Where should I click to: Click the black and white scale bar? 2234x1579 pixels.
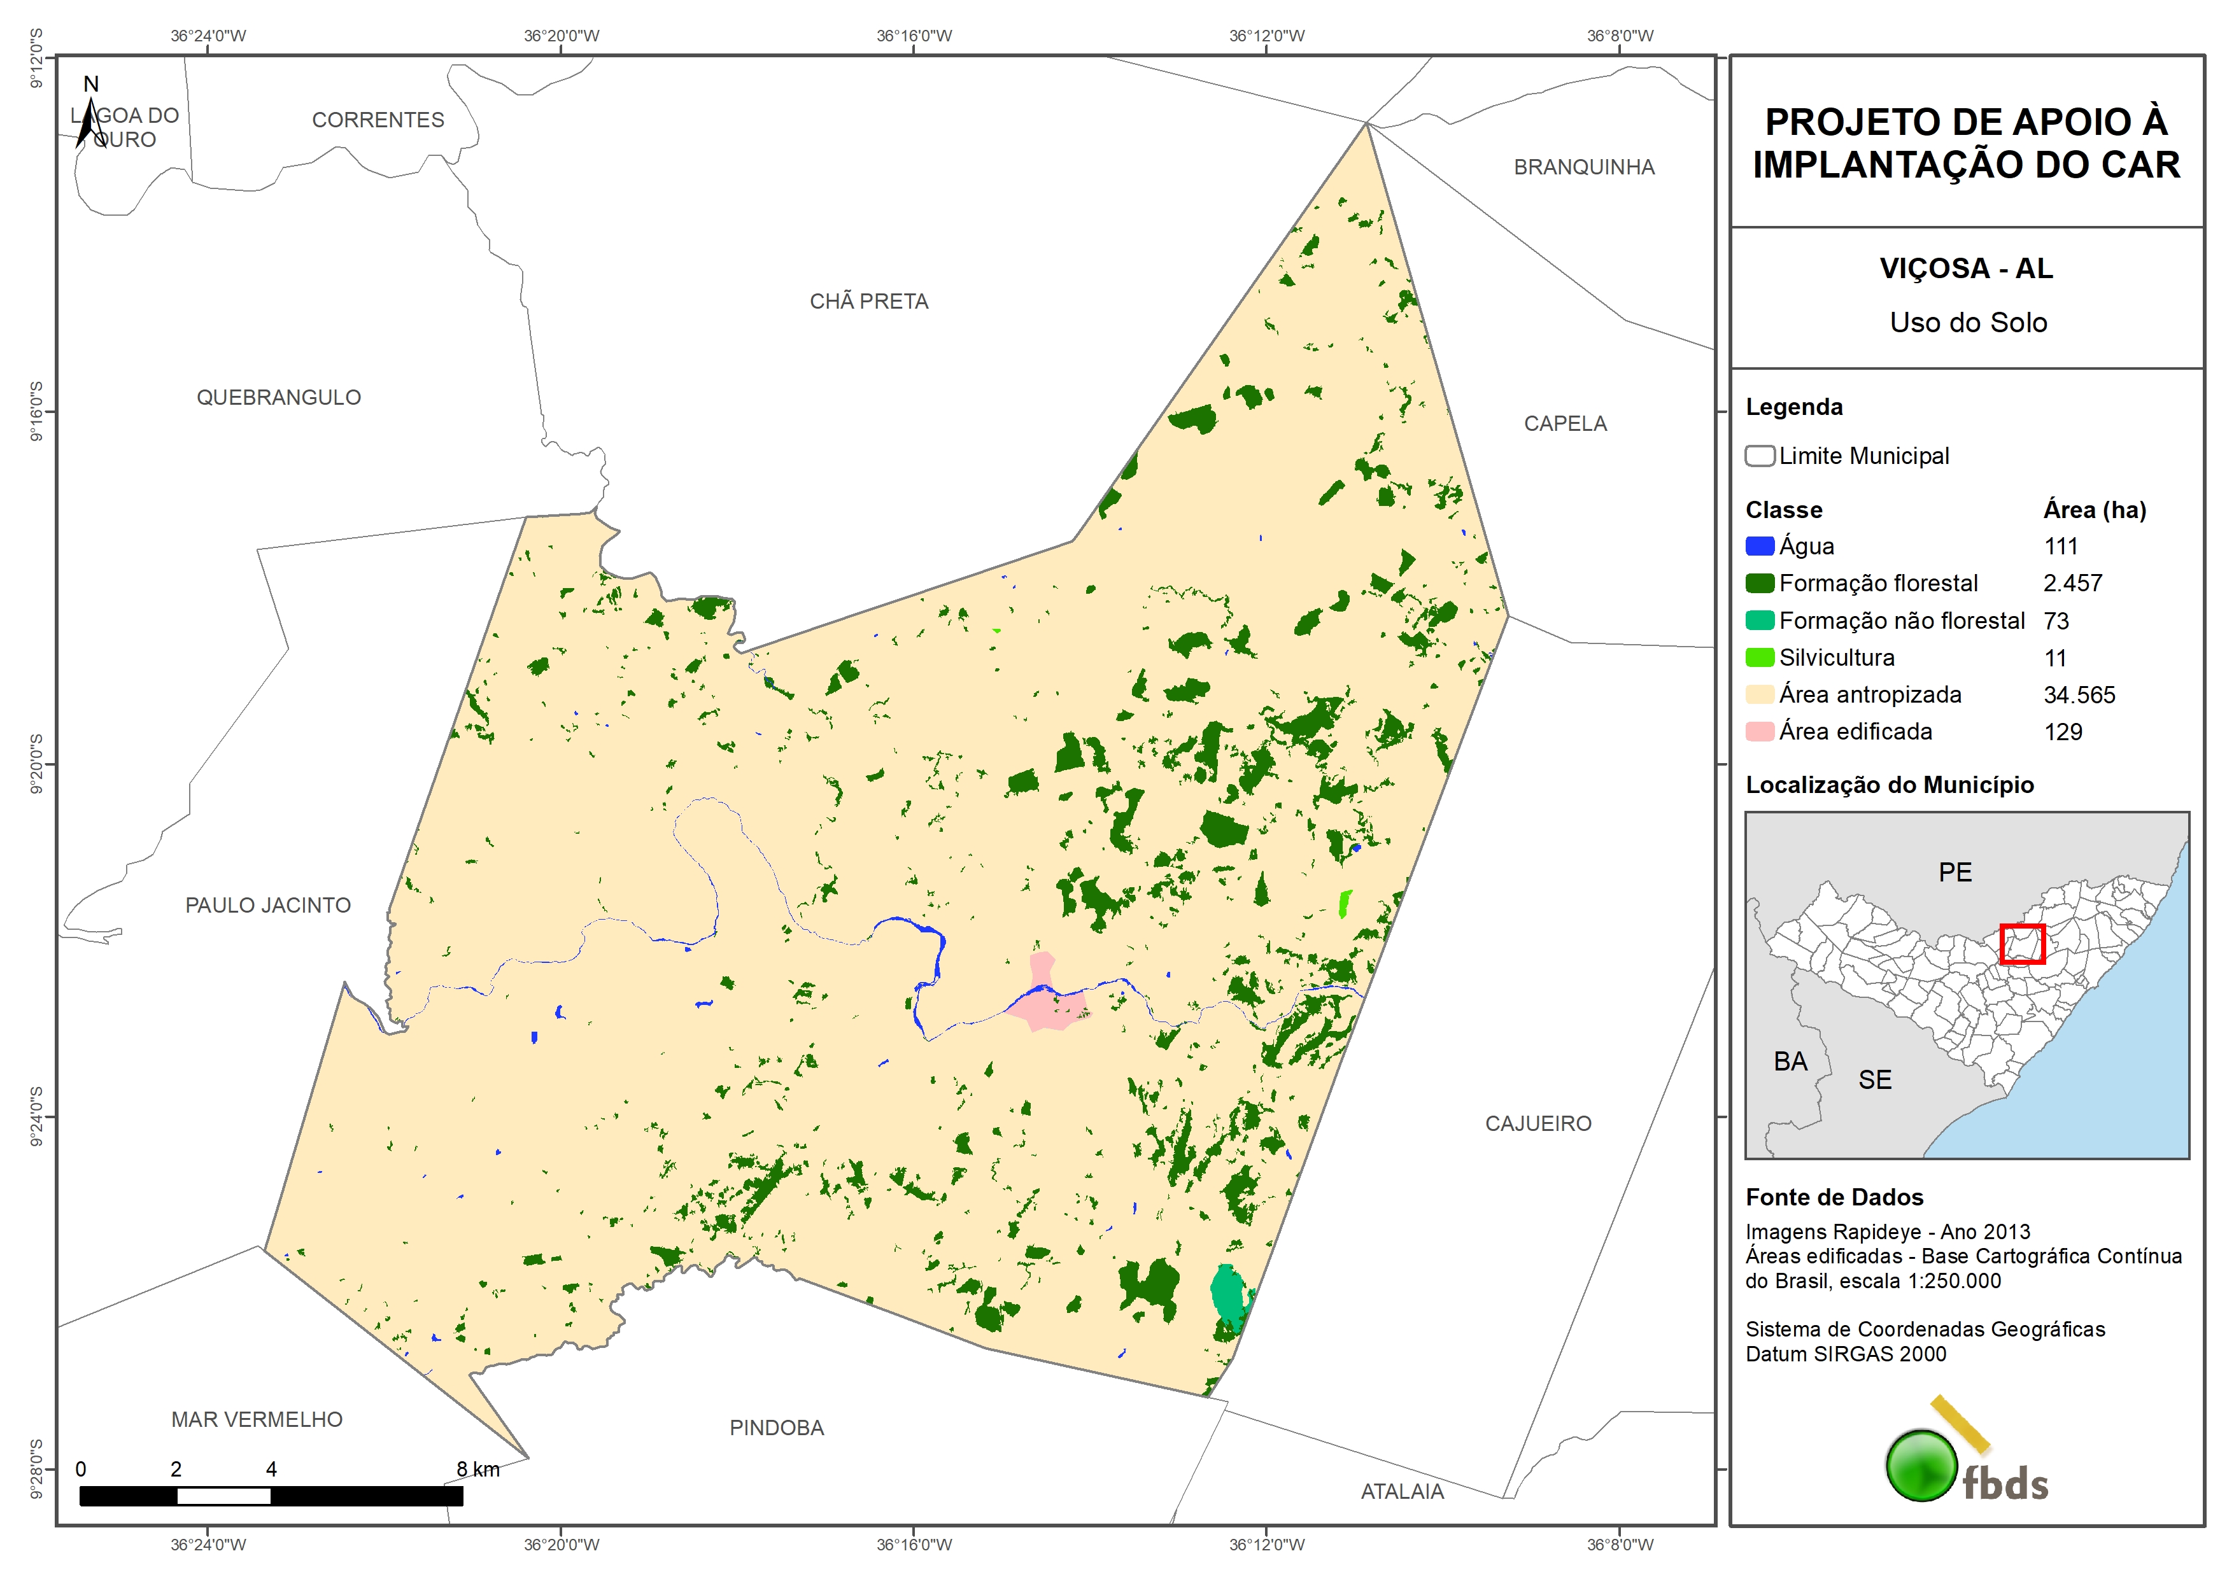click(x=271, y=1496)
